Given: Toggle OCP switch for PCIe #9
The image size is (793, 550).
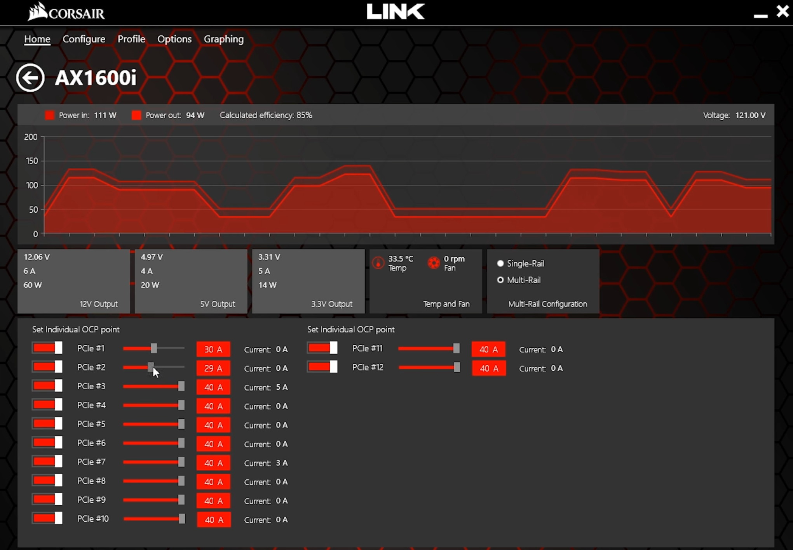Looking at the screenshot, I should (47, 499).
